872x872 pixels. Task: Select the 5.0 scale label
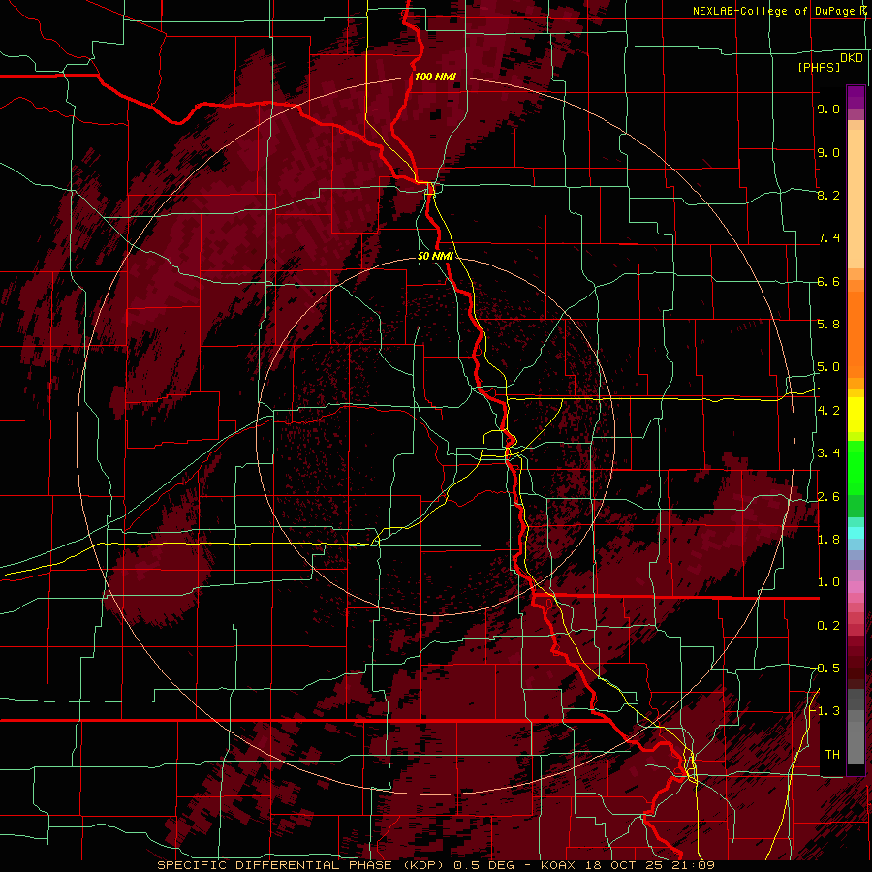coord(828,367)
